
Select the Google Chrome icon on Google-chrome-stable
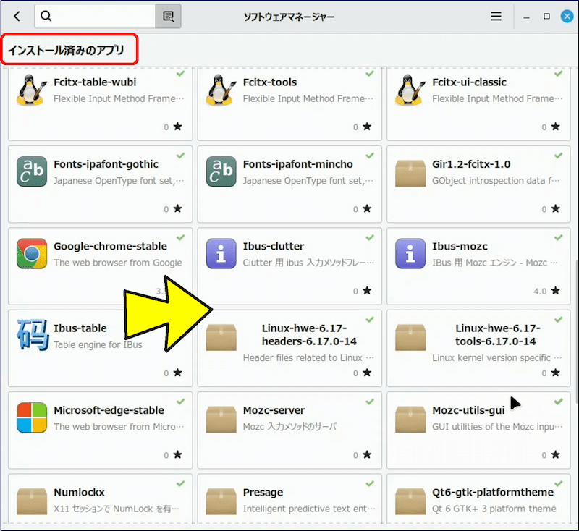(x=31, y=254)
